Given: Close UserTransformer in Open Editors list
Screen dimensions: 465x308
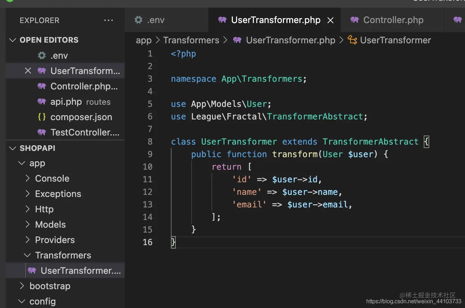Looking at the screenshot, I should click(x=28, y=71).
